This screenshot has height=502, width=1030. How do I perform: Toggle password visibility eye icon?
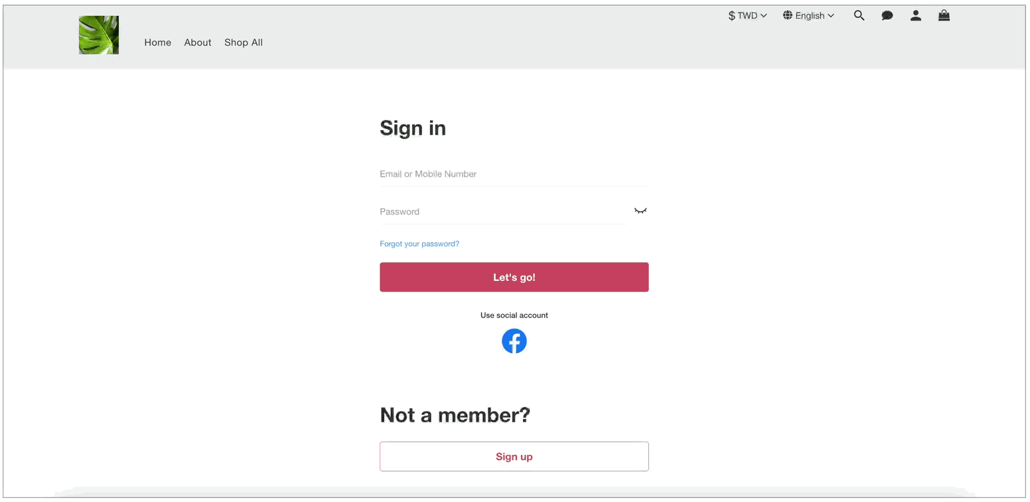pyautogui.click(x=640, y=211)
